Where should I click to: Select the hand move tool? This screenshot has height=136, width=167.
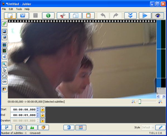[4, 76]
